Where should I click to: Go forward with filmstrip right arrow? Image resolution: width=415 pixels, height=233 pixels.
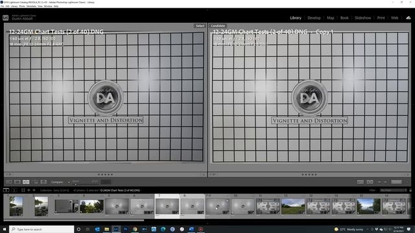[34, 190]
